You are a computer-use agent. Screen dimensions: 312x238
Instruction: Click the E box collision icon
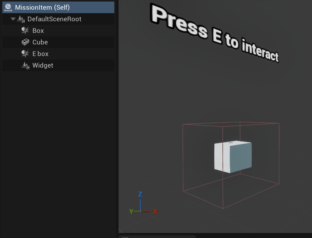click(25, 54)
